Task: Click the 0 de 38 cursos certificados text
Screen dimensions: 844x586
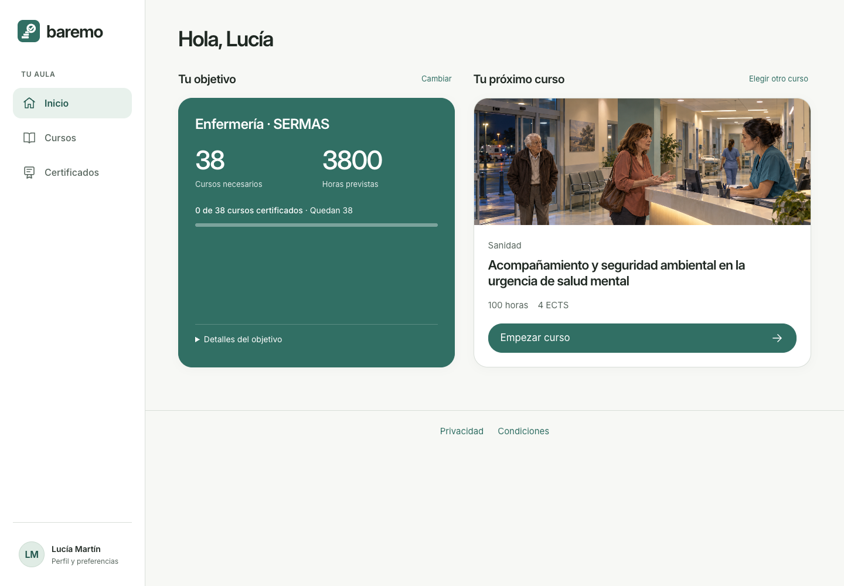Action: click(x=249, y=210)
